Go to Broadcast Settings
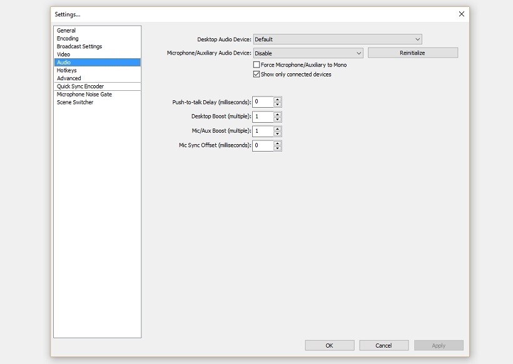 click(x=97, y=46)
